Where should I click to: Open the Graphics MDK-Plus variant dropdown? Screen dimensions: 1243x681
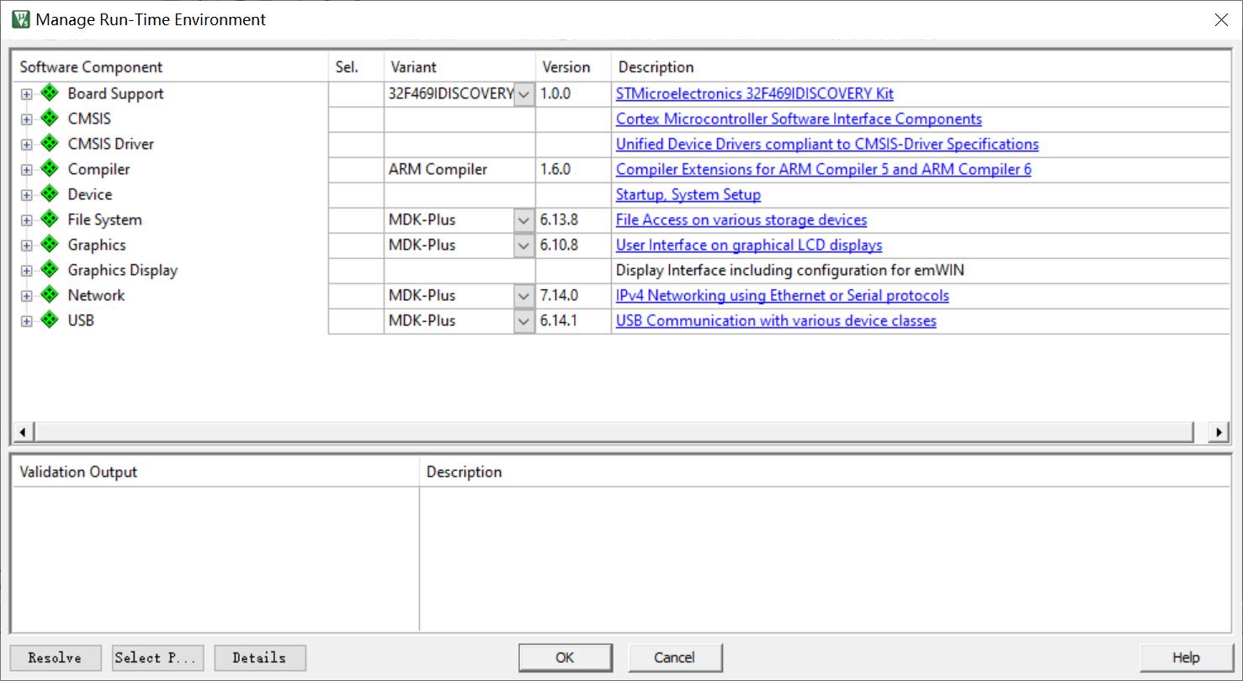[x=523, y=245]
